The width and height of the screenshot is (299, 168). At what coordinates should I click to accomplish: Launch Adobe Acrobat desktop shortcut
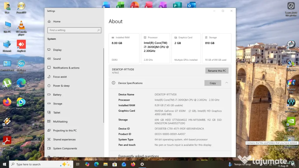(7, 143)
